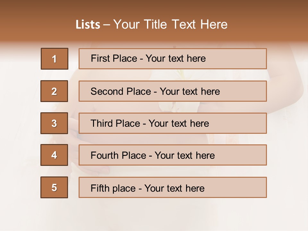
Task: Click the number 5 square
Action: pos(54,187)
